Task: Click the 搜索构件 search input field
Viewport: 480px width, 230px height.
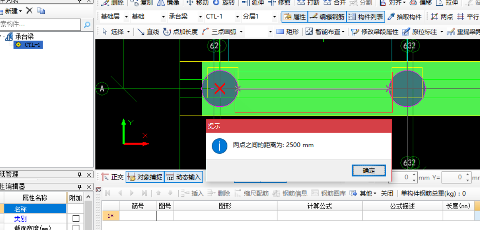Action: click(40, 24)
